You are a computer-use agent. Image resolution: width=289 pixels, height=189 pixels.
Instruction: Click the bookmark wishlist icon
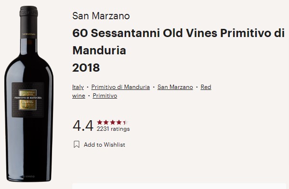(x=77, y=144)
